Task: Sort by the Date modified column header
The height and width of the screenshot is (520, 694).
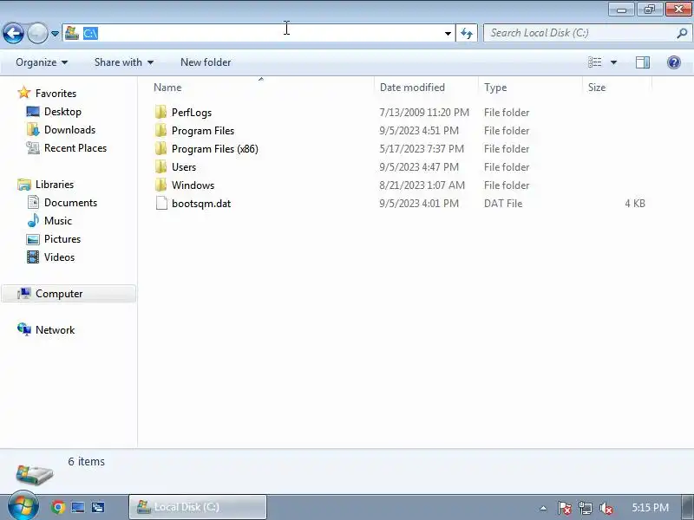Action: (412, 88)
